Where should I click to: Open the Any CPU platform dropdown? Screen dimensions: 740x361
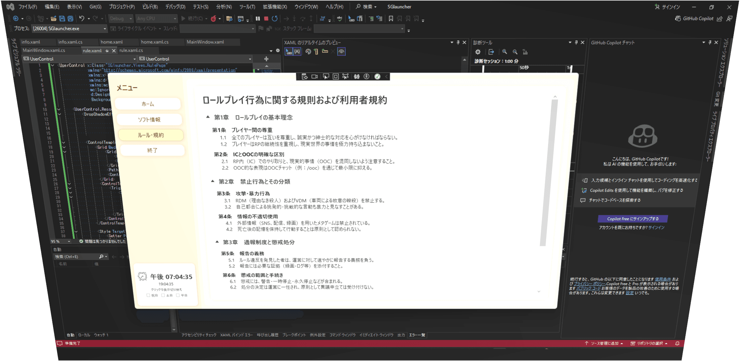pos(157,19)
